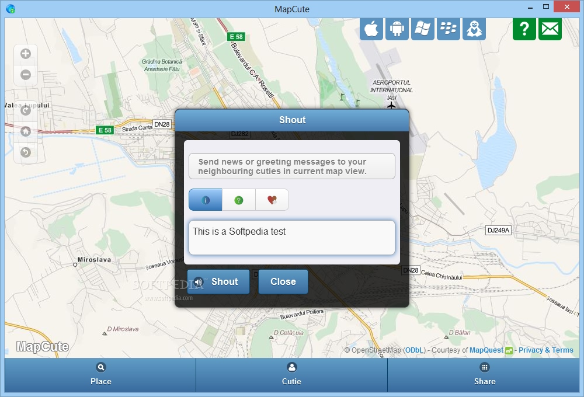Click the DJ249A road label

(498, 230)
